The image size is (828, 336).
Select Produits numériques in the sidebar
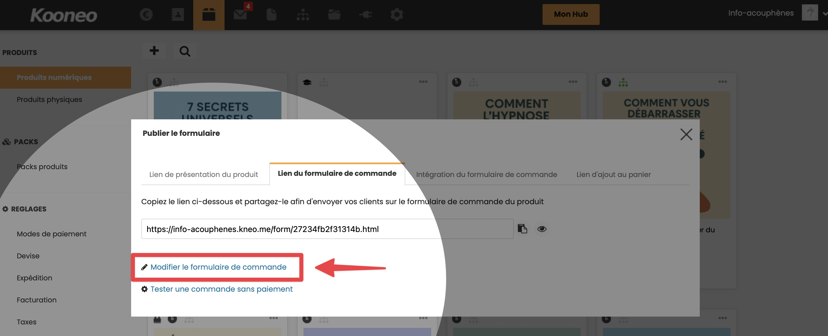(66, 77)
